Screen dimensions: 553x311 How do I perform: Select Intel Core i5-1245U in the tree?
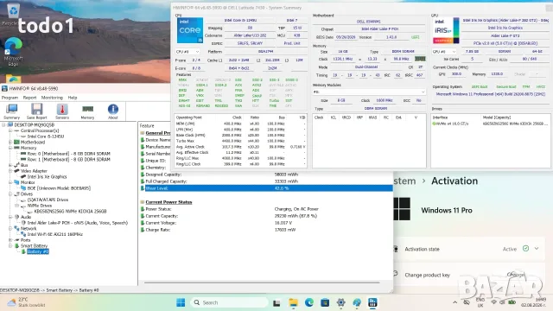pyautogui.click(x=46, y=136)
